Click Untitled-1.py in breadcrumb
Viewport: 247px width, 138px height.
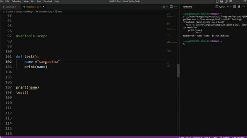pyautogui.click(x=46, y=11)
